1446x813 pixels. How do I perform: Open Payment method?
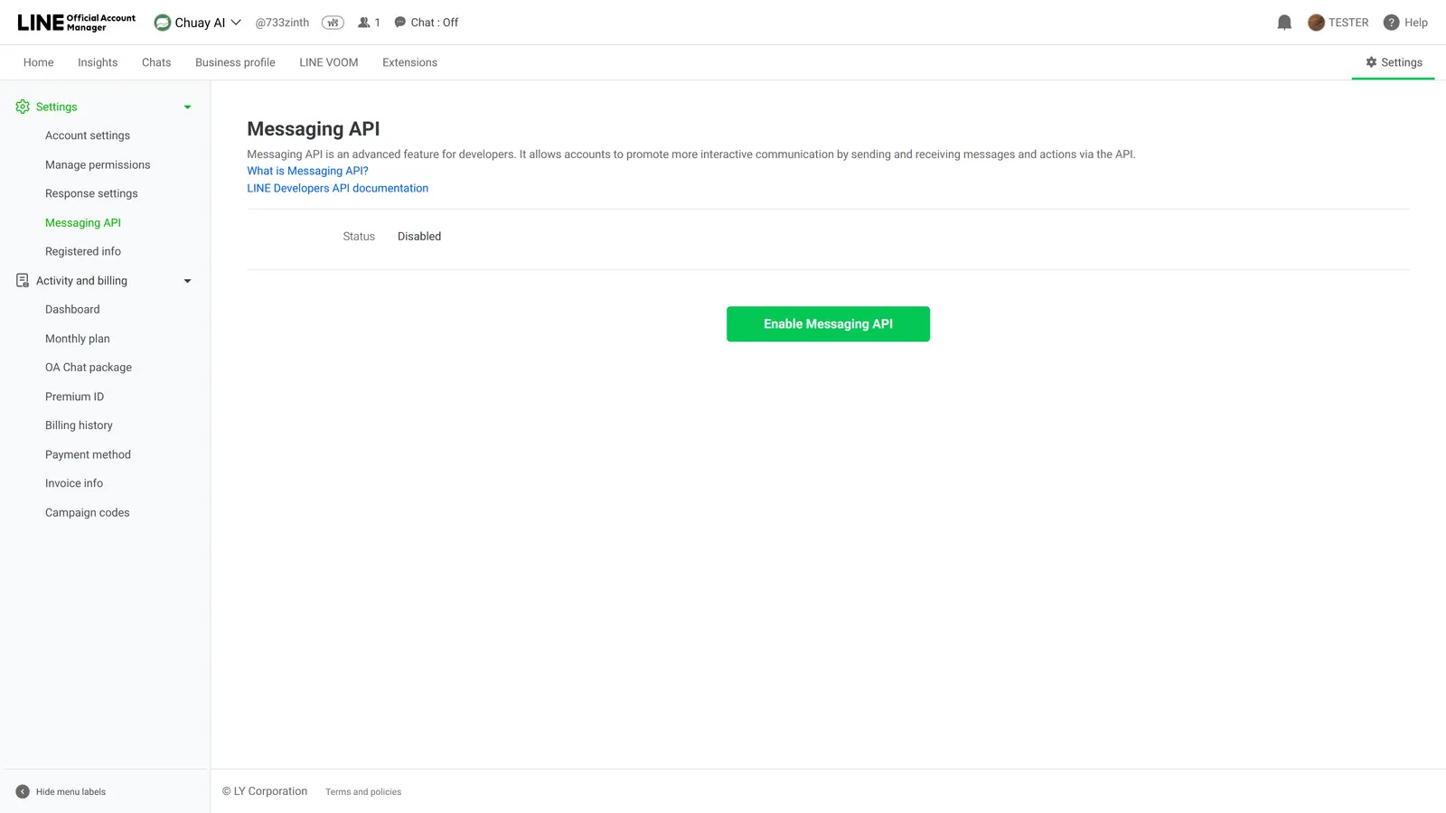click(x=88, y=454)
